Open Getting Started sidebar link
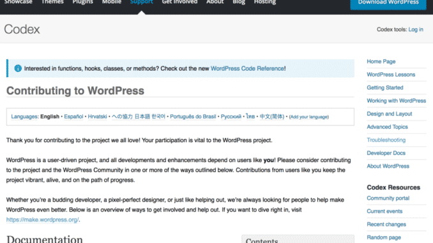 click(x=385, y=88)
